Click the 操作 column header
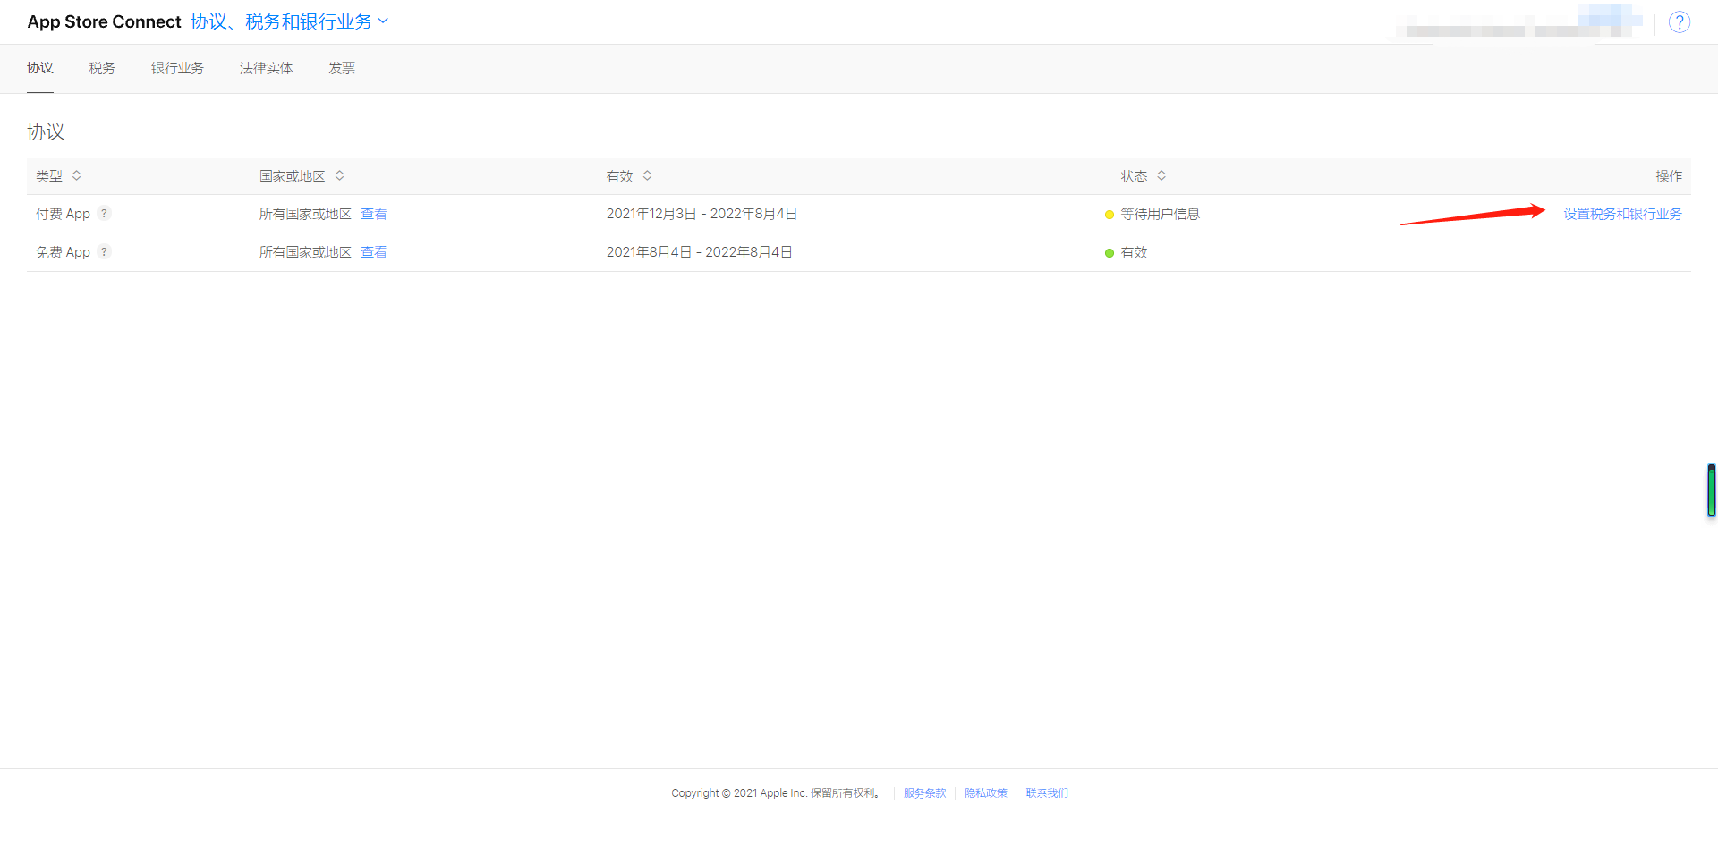The width and height of the screenshot is (1718, 847). [1669, 176]
